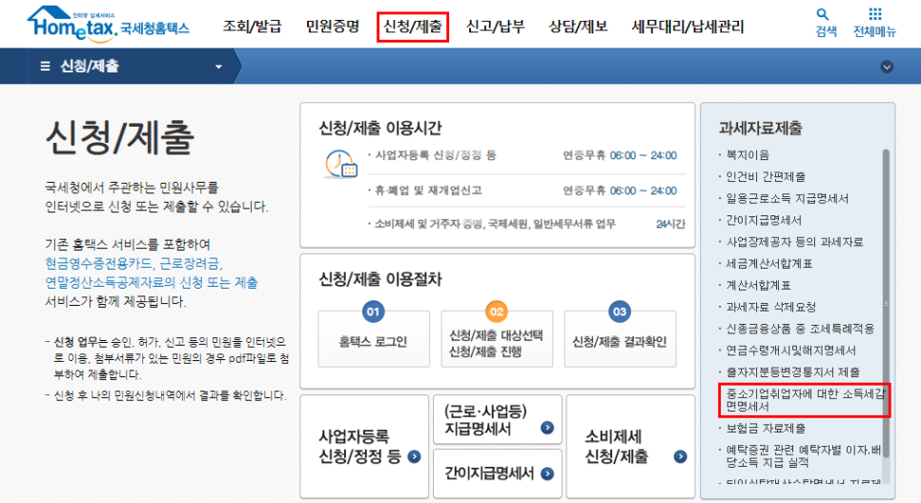Open 예탁증권 관련 예탁자별 이자.배당소득 link
The width and height of the screenshot is (921, 503).
click(x=803, y=456)
